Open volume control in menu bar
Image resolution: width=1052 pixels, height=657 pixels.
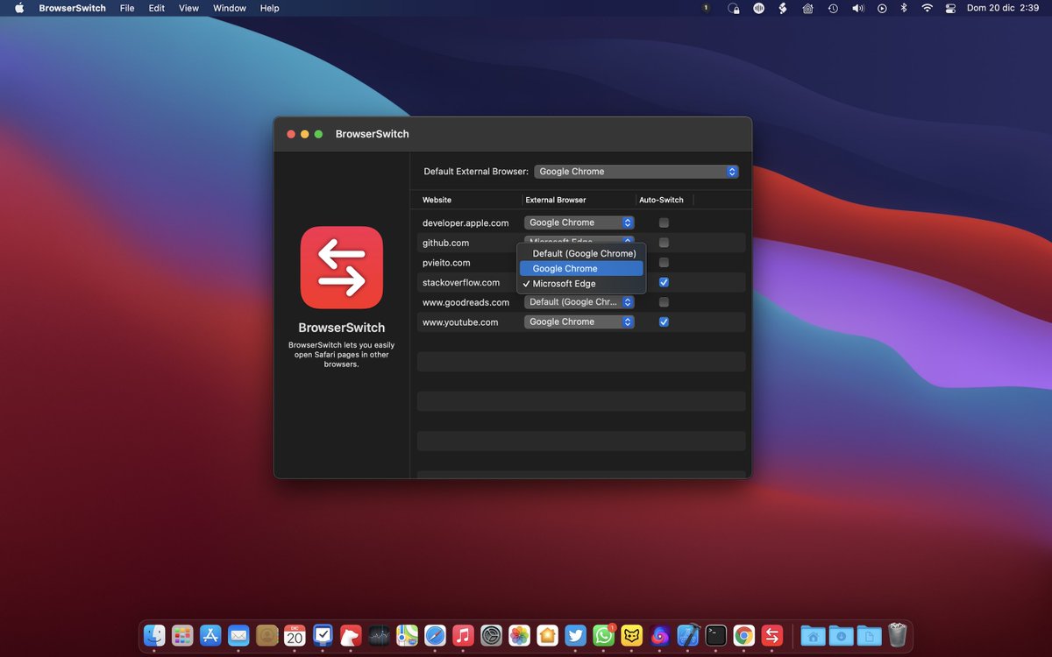point(858,8)
